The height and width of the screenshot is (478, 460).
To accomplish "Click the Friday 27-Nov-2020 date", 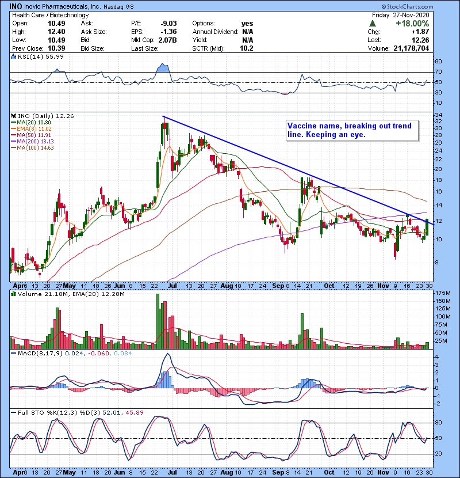I will [401, 15].
